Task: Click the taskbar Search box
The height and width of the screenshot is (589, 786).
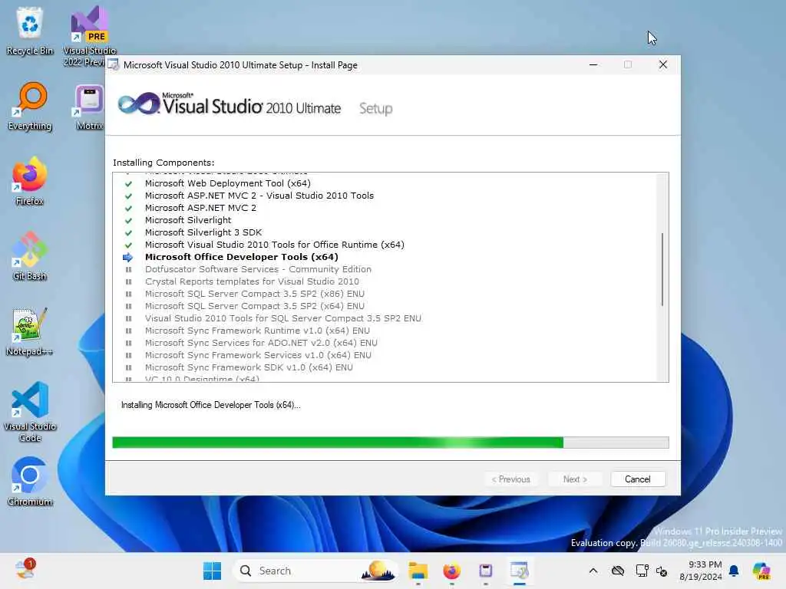Action: point(315,571)
